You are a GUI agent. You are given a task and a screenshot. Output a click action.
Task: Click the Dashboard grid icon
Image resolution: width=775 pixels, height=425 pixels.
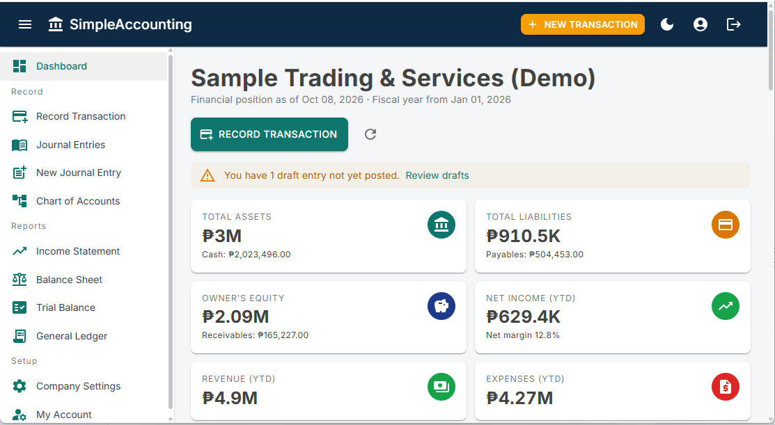point(19,66)
